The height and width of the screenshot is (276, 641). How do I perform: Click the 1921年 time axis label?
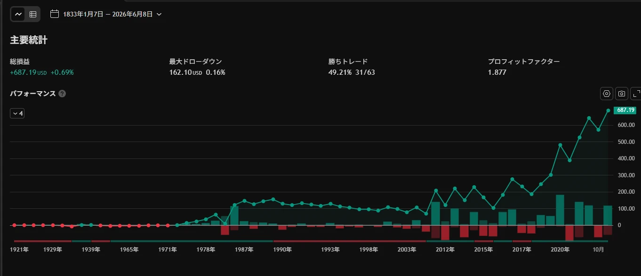coord(19,250)
